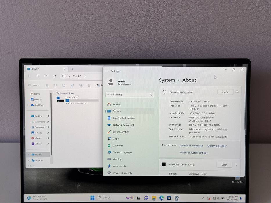Open the Sort menu in File Explorer
This screenshot has width=271, height=203.
(x=99, y=85)
